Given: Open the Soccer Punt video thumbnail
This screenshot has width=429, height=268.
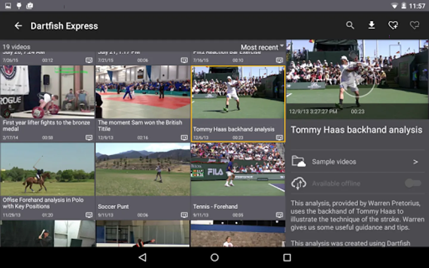Looking at the screenshot, I should point(143,169).
